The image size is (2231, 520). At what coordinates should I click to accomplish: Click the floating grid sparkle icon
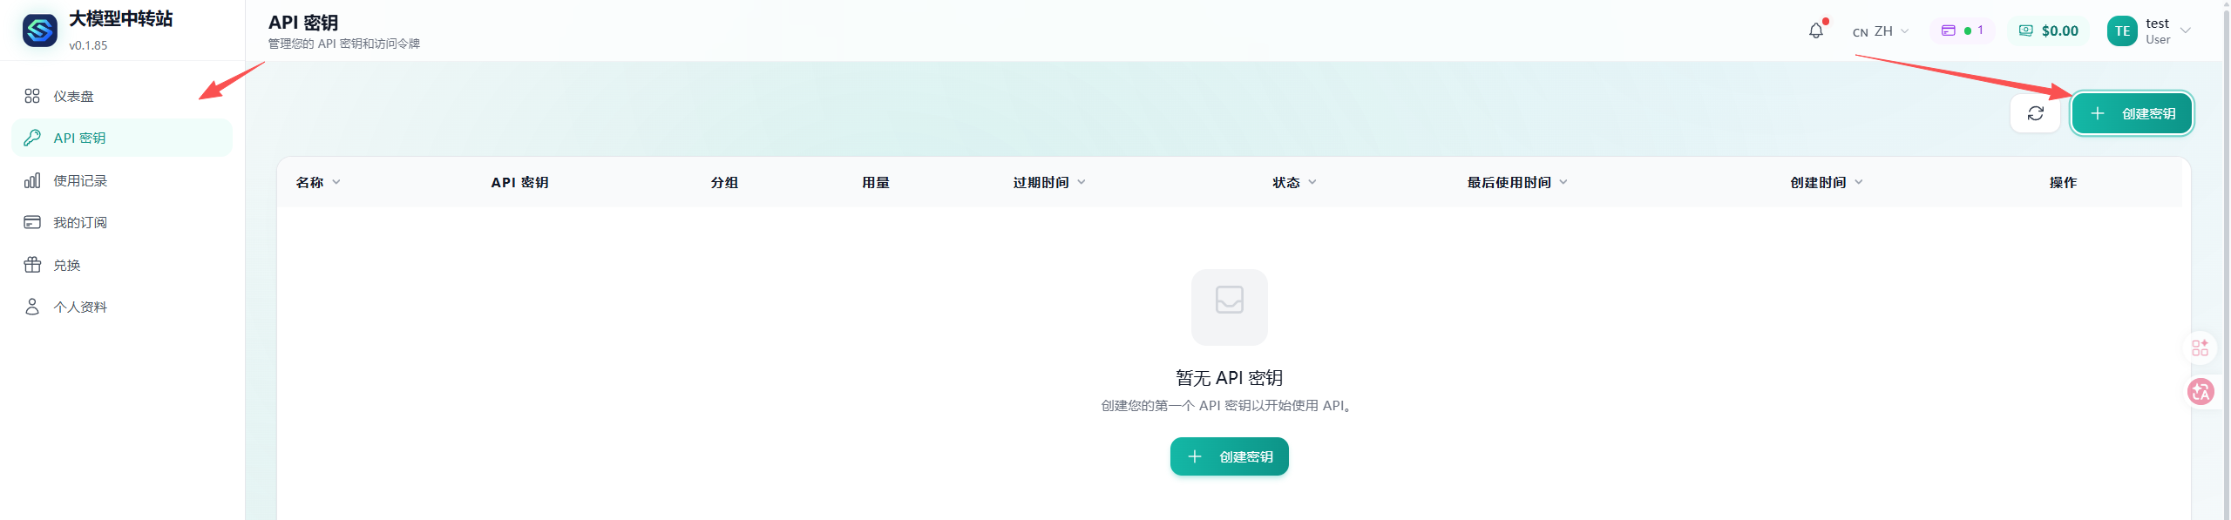(2200, 348)
